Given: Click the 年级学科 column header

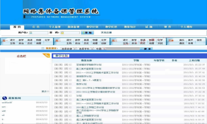Looking at the screenshot, I should point(159,60).
